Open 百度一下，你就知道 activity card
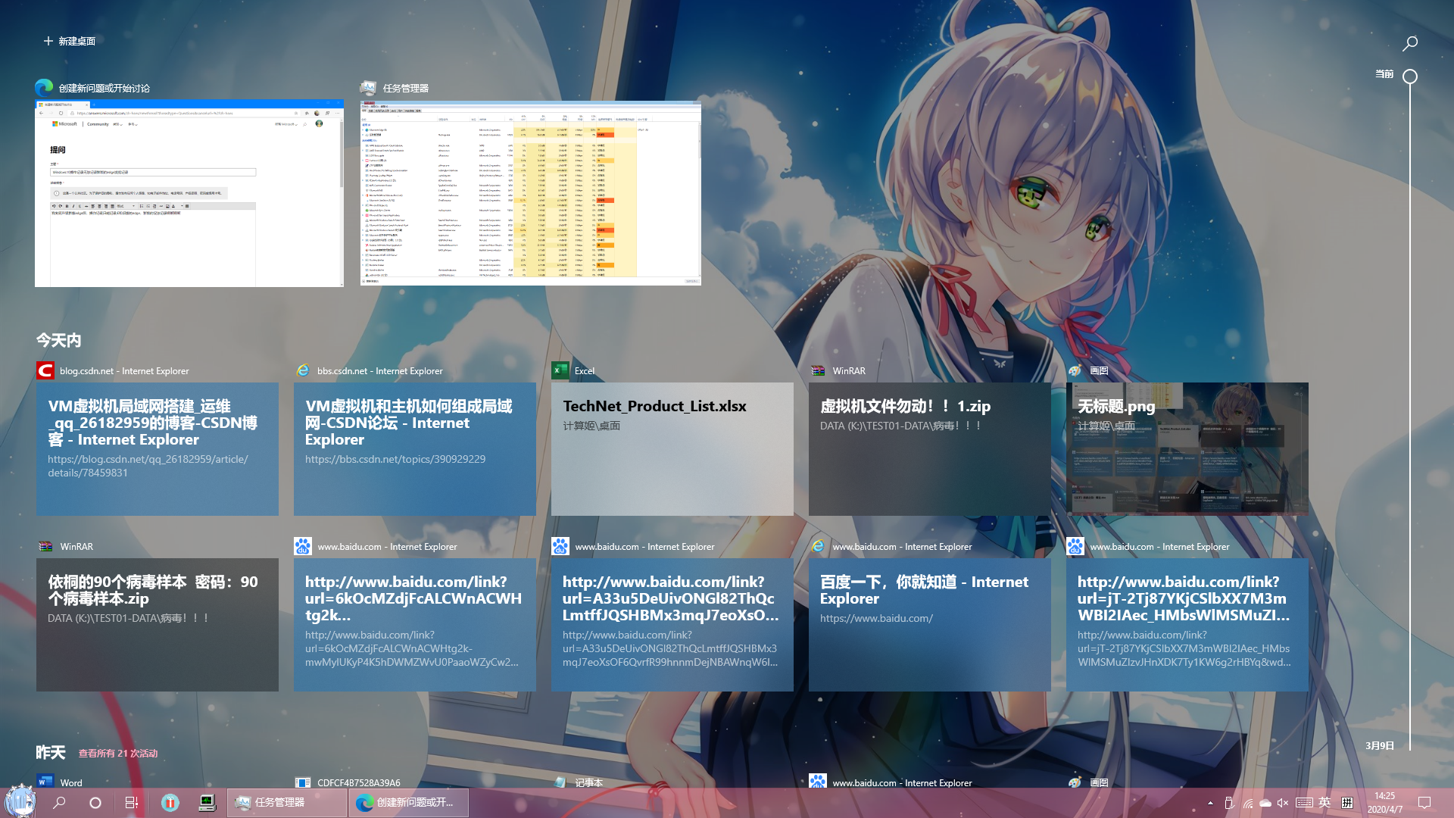Screen dimensions: 1454x818 pos(930,625)
